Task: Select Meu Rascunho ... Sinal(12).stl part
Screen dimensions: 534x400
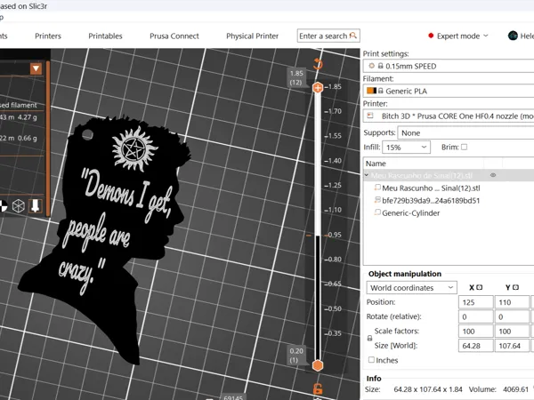Action: pyautogui.click(x=431, y=188)
